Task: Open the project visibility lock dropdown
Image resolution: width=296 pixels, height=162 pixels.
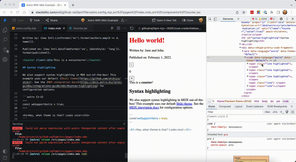Action: click(x=124, y=20)
